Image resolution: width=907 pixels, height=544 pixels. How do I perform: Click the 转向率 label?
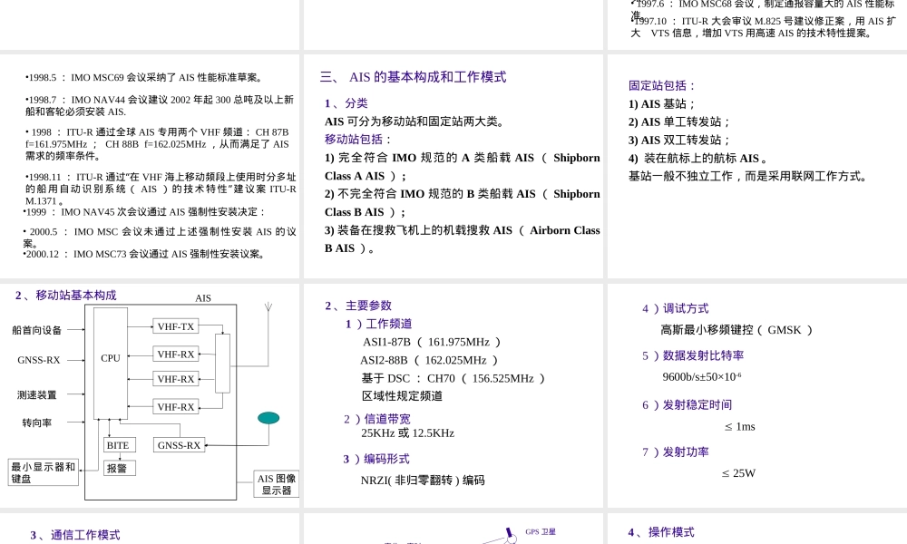pos(37,423)
